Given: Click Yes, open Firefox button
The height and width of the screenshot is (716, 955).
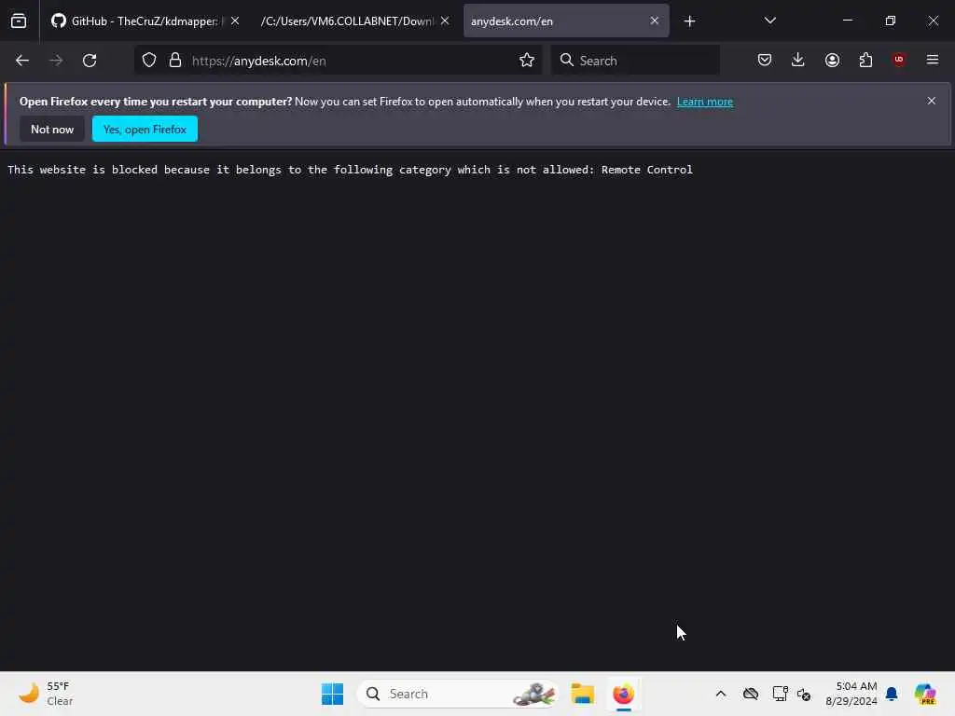Looking at the screenshot, I should pos(145,129).
